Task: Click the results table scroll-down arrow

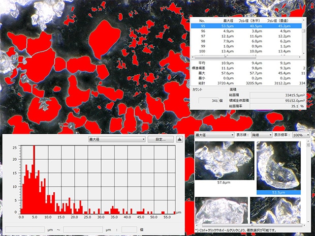Action: tap(303, 53)
